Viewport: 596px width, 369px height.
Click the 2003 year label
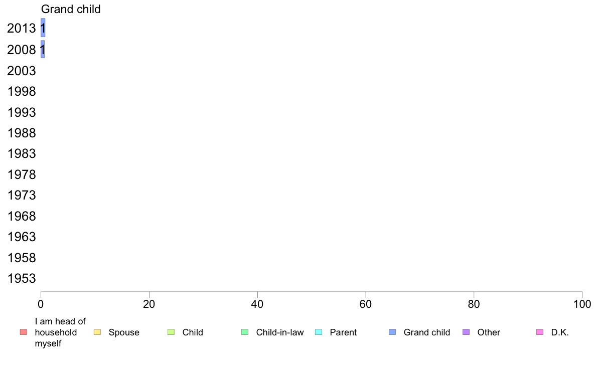pos(22,71)
